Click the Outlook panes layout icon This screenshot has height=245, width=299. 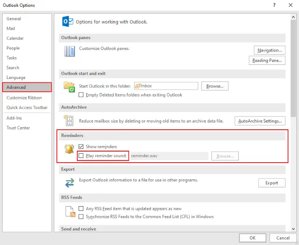point(70,51)
